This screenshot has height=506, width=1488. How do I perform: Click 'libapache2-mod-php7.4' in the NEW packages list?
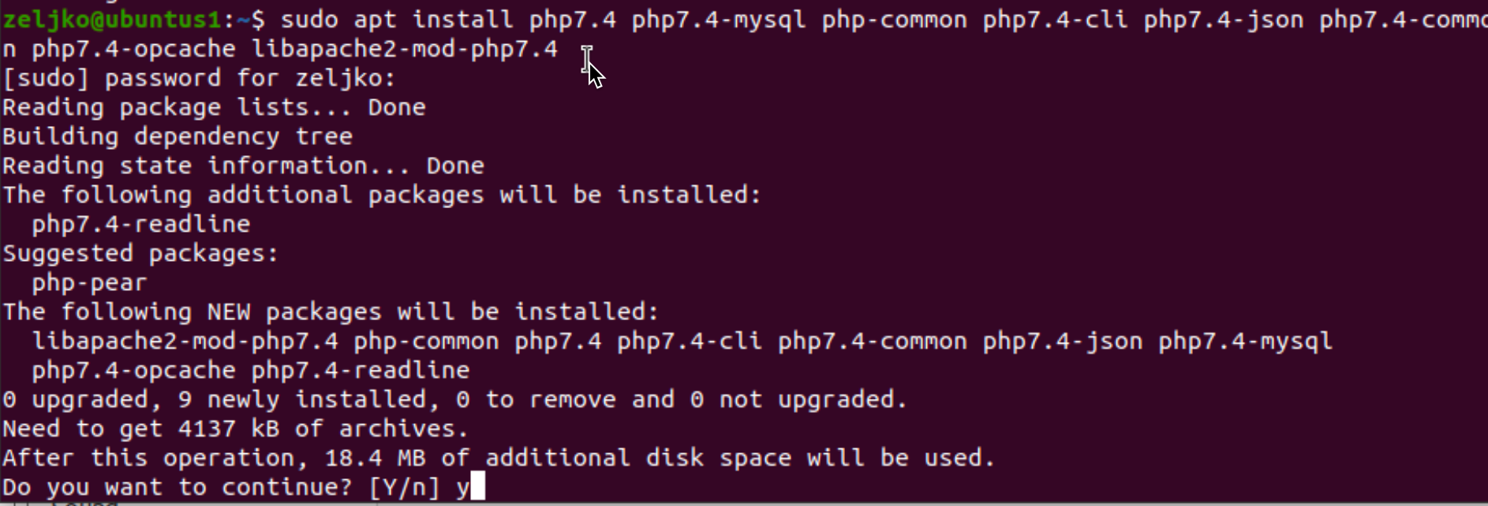coord(185,340)
